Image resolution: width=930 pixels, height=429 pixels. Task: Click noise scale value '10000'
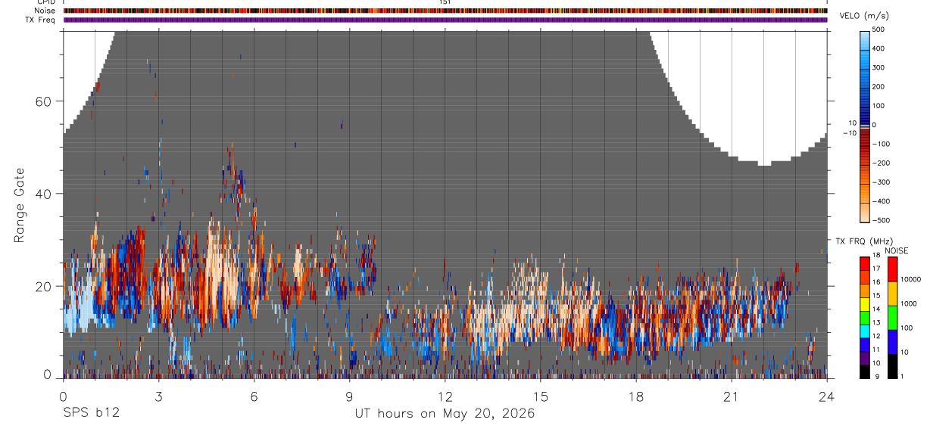912,280
